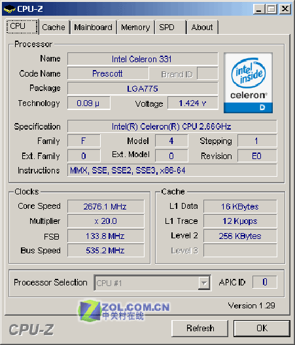The image size is (295, 345).
Task: Click the Revision value E0
Action: (257, 156)
